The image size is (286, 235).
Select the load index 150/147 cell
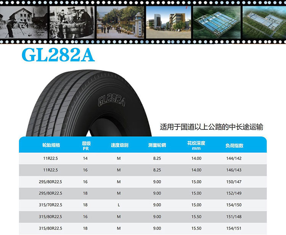click(x=235, y=182)
